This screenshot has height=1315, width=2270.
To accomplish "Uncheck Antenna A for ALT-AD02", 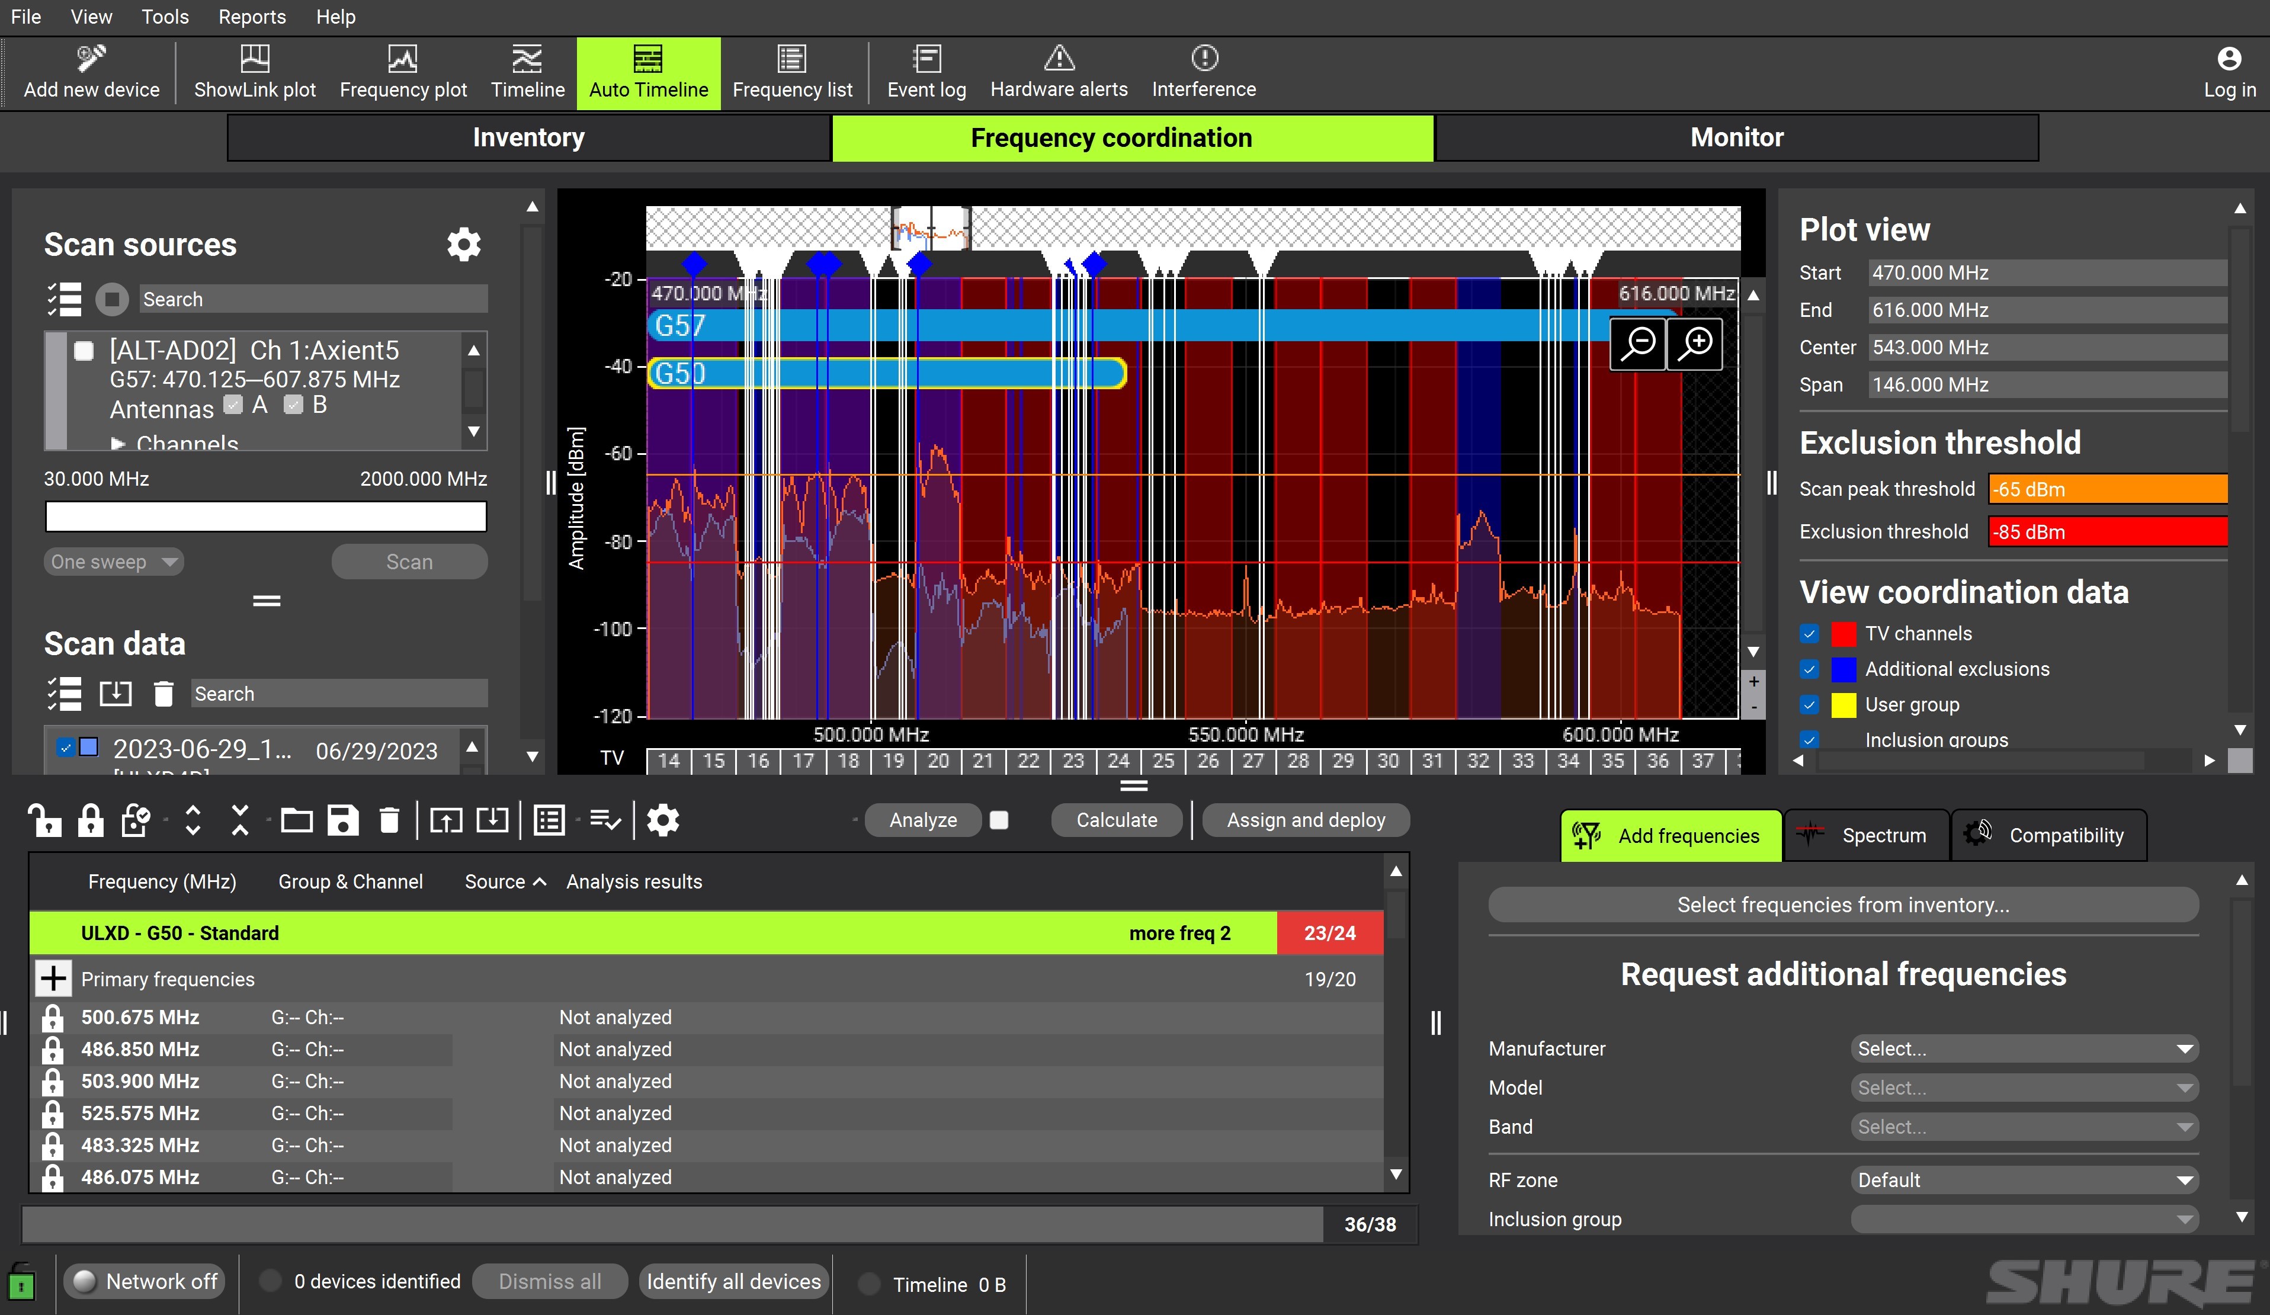I will 232,405.
